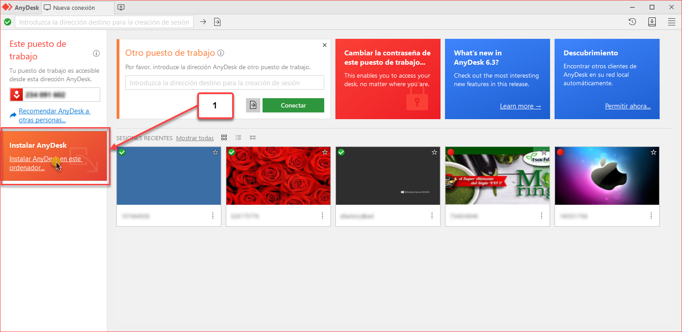Click the gray file transfer button beside Conectar
The width and height of the screenshot is (682, 332).
pyautogui.click(x=253, y=105)
